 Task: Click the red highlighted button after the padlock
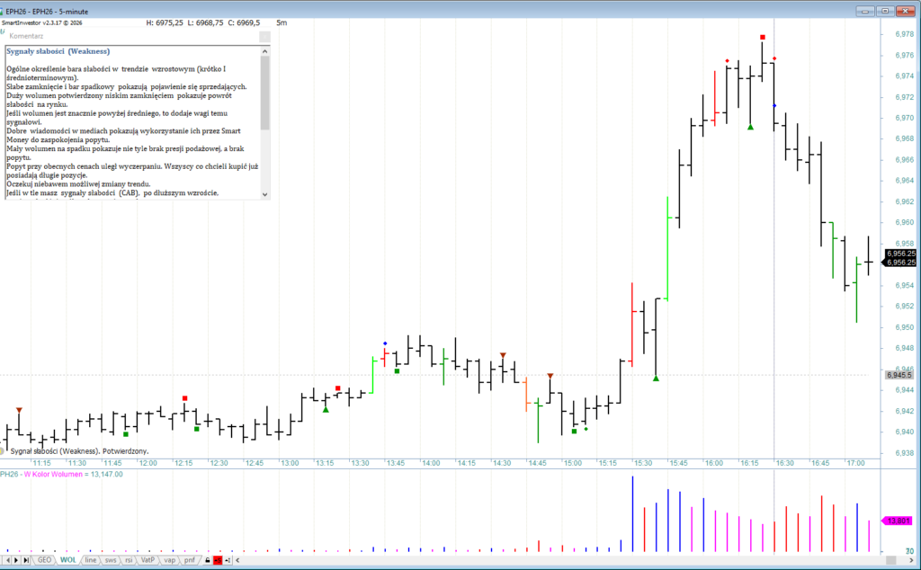pyautogui.click(x=217, y=560)
